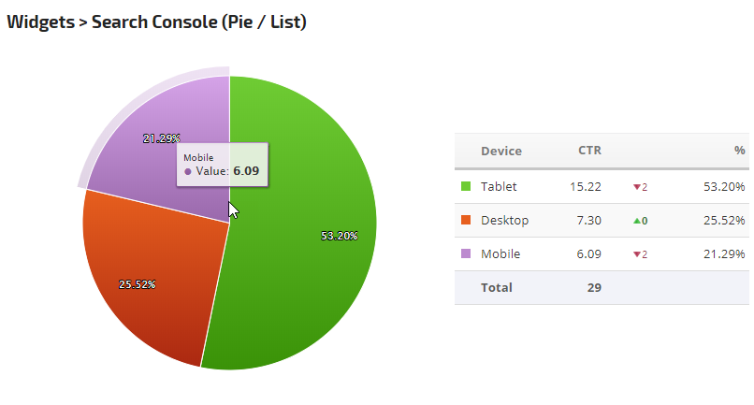Click the Widgets > Search Console heading
This screenshot has height=405, width=754.
(x=157, y=22)
